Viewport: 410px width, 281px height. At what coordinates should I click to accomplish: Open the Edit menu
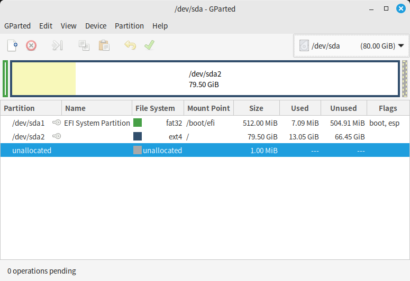click(45, 26)
